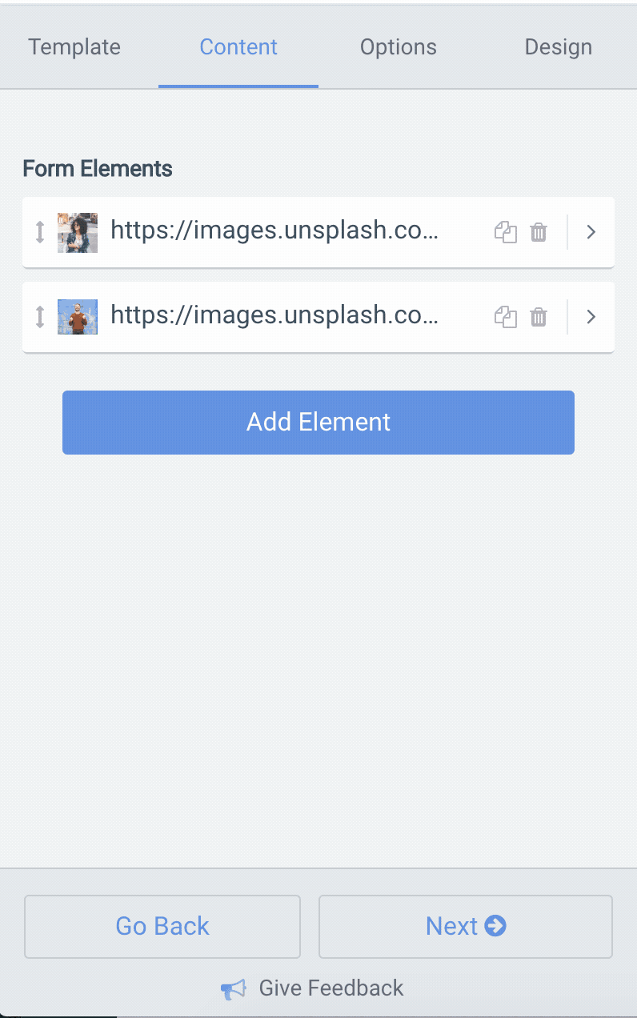Open the Give Feedback link
The height and width of the screenshot is (1018, 637).
pyautogui.click(x=331, y=988)
